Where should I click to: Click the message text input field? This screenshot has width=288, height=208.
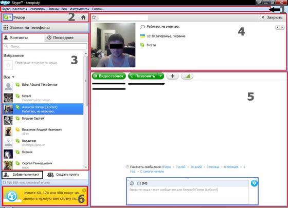click(188, 195)
